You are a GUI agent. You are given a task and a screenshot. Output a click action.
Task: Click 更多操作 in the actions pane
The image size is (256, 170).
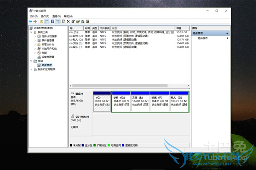coord(203,38)
